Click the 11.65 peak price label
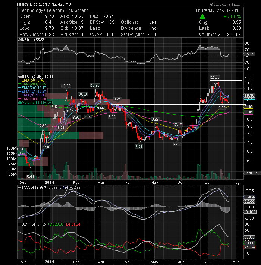Screen dimensions: 261x265 215,77
